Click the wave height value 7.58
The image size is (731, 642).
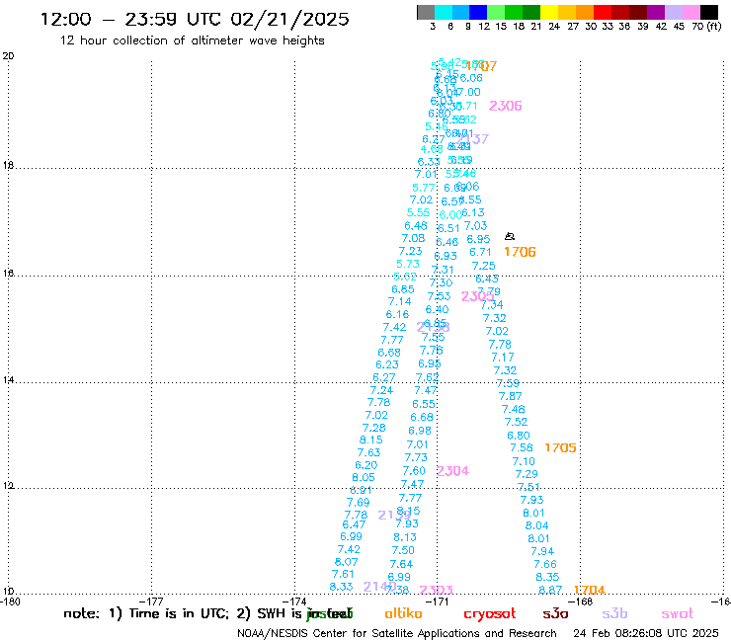[522, 447]
